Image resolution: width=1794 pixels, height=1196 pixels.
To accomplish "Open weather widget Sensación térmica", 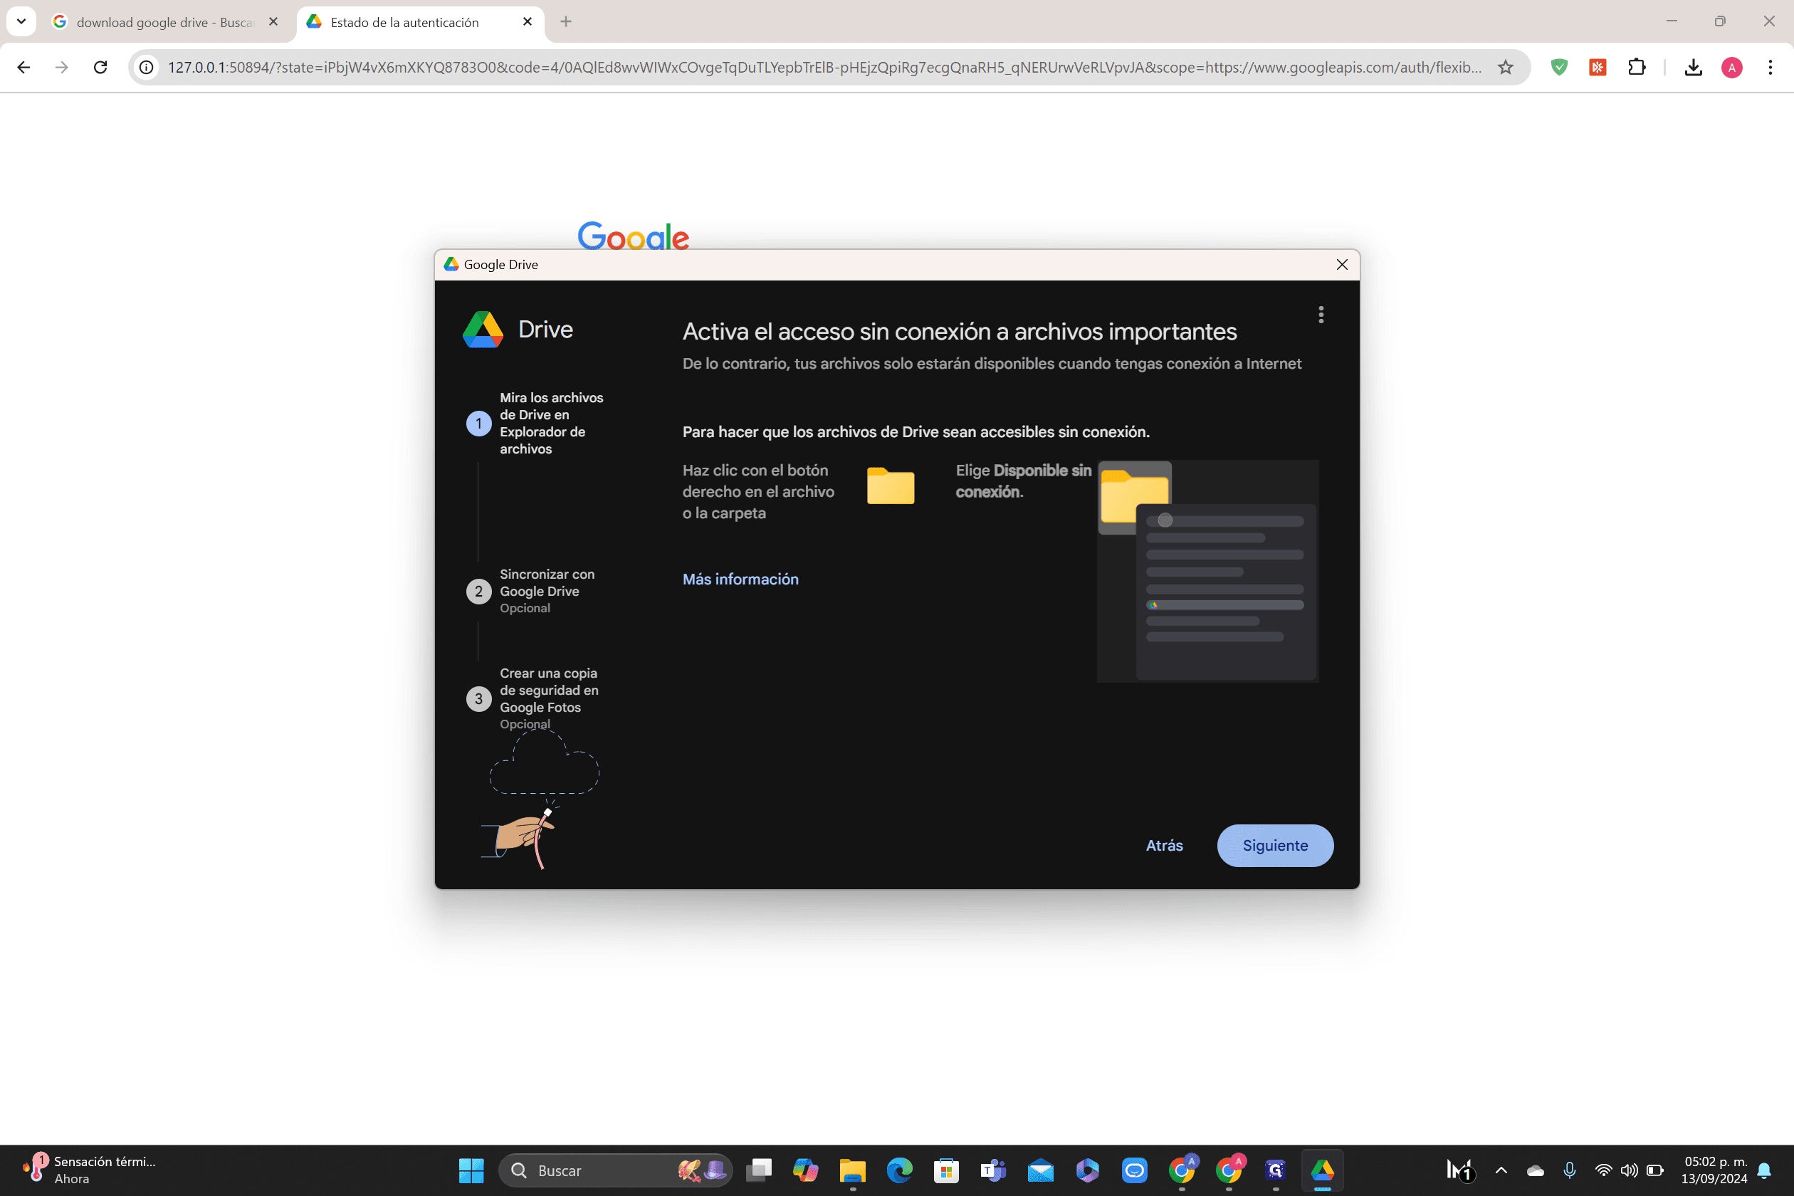I will 90,1170.
